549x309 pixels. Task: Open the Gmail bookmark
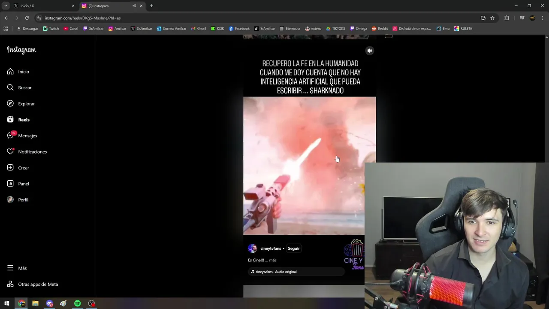click(x=198, y=29)
